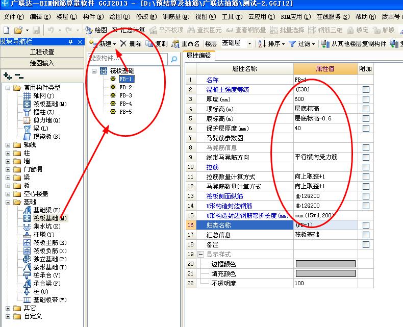
Task: Click the search magnifier icon
Action: [174, 59]
